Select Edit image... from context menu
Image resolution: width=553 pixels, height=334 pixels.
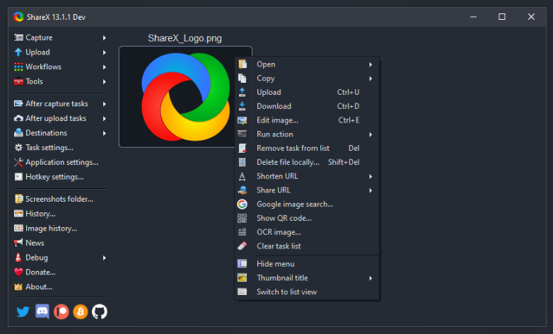click(x=307, y=120)
